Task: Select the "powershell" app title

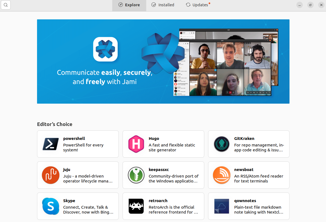Action: pyautogui.click(x=74, y=139)
